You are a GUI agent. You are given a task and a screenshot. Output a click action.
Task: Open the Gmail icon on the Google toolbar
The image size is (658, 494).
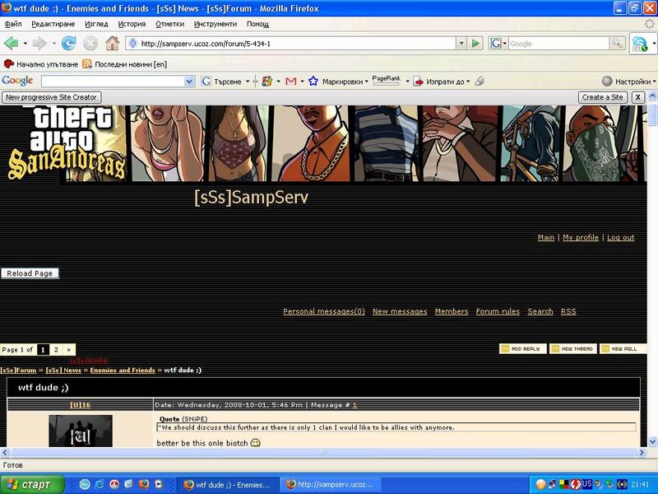click(291, 81)
